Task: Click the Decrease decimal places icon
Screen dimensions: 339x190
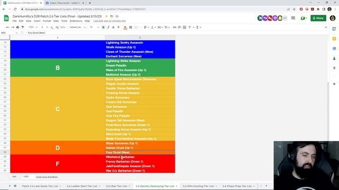Action: 52,27
